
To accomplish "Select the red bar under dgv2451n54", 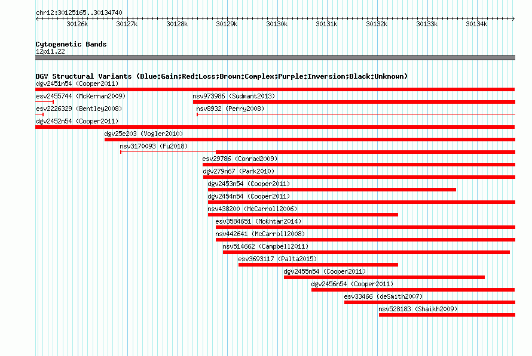I will coord(275,89).
